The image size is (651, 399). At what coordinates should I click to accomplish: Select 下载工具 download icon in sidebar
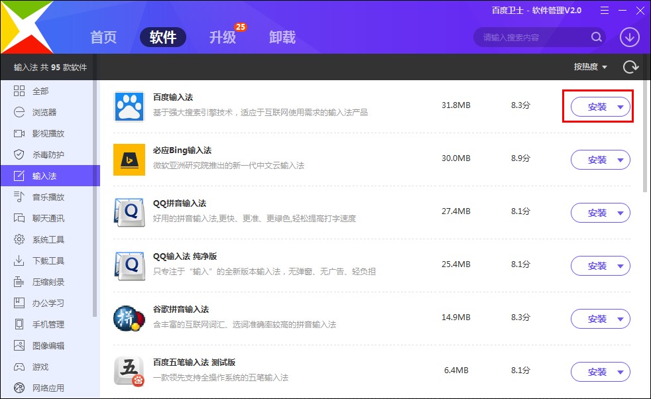coord(19,260)
